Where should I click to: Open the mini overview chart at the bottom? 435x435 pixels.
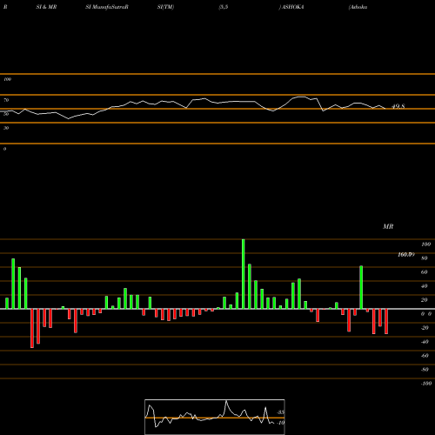(x=215, y=417)
